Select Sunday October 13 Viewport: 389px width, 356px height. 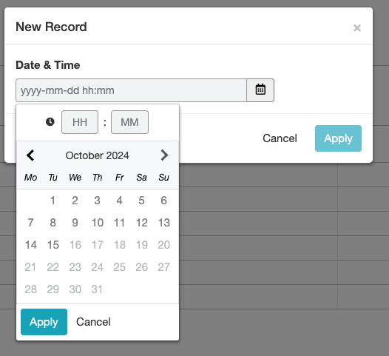[x=164, y=223]
